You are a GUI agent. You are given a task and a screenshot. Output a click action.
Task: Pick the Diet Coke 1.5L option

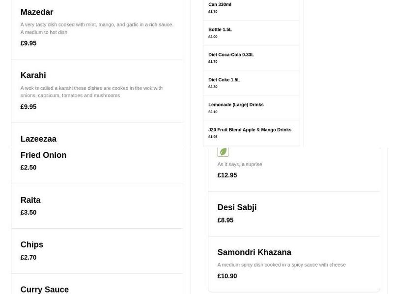[224, 80]
